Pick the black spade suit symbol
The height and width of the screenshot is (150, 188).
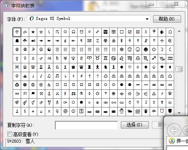click(122, 67)
